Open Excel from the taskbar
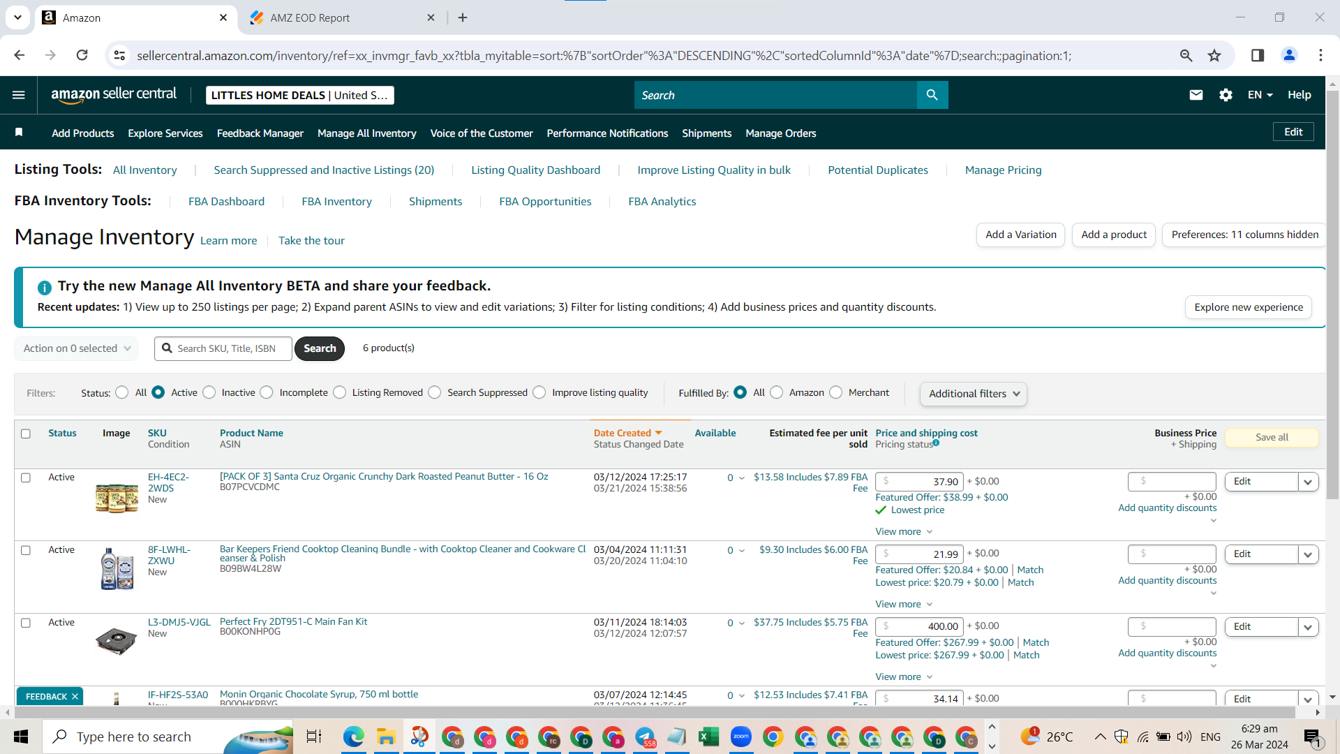This screenshot has width=1340, height=754. [708, 737]
